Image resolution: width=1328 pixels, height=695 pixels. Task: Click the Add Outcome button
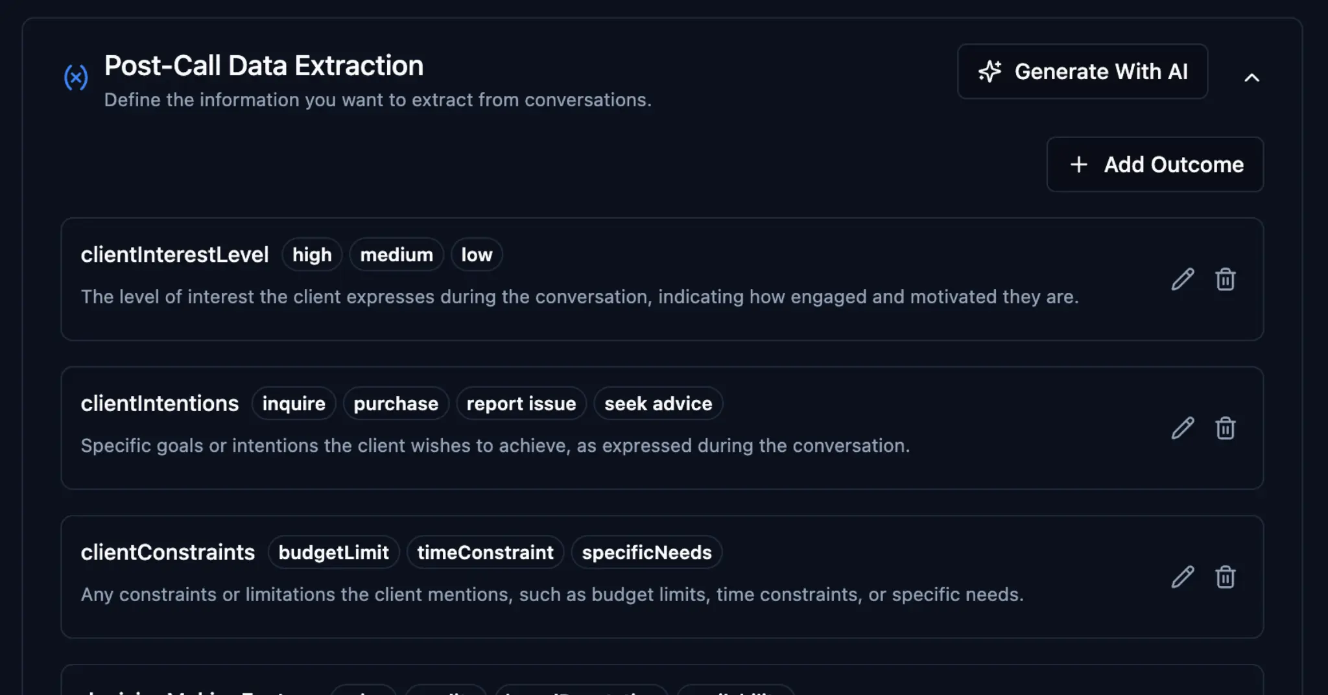click(1155, 165)
